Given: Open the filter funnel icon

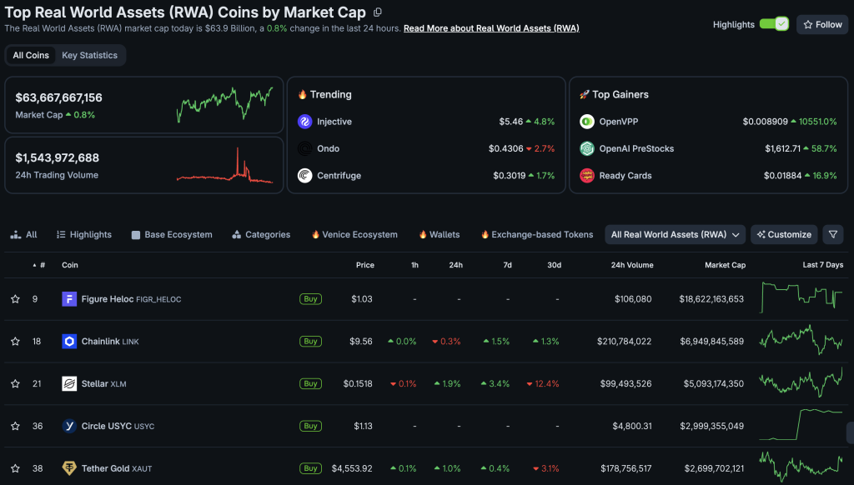Looking at the screenshot, I should point(833,235).
